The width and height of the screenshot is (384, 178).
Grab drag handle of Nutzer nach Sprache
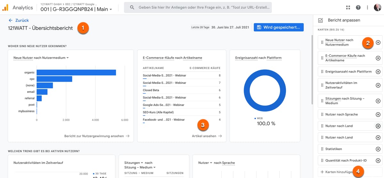tap(322, 115)
